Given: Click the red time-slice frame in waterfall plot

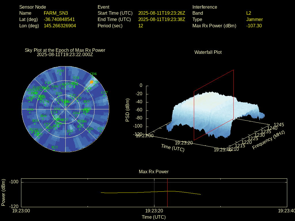Looking at the screenshot, I should tap(233, 95).
